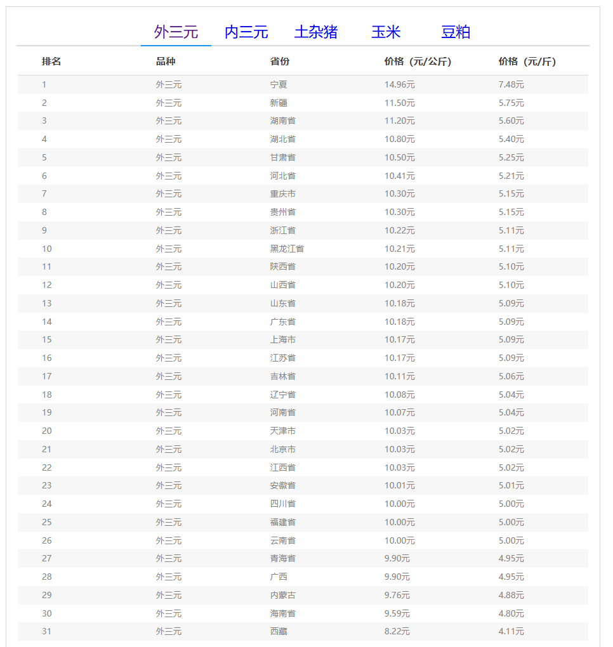Select the 8.22元 per-kilogram price
613x647 pixels.
tap(397, 631)
